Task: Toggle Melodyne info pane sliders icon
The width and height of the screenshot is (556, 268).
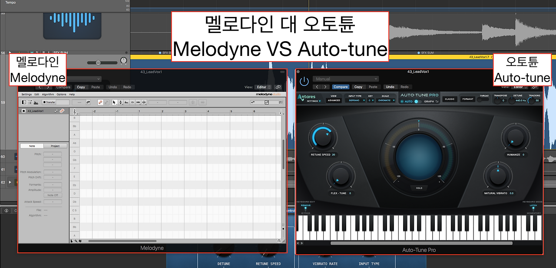Action: coord(30,102)
